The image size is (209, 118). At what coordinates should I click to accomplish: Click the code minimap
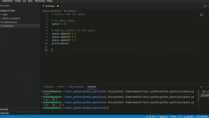(203, 14)
